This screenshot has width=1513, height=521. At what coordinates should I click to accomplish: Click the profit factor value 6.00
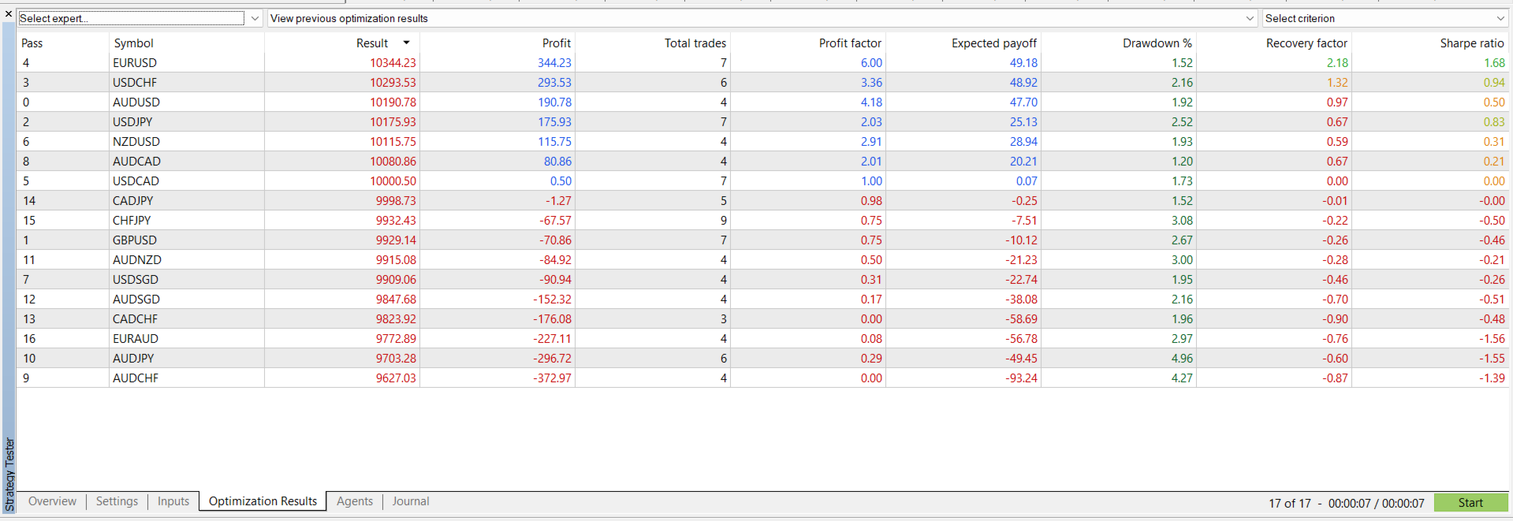[x=871, y=63]
